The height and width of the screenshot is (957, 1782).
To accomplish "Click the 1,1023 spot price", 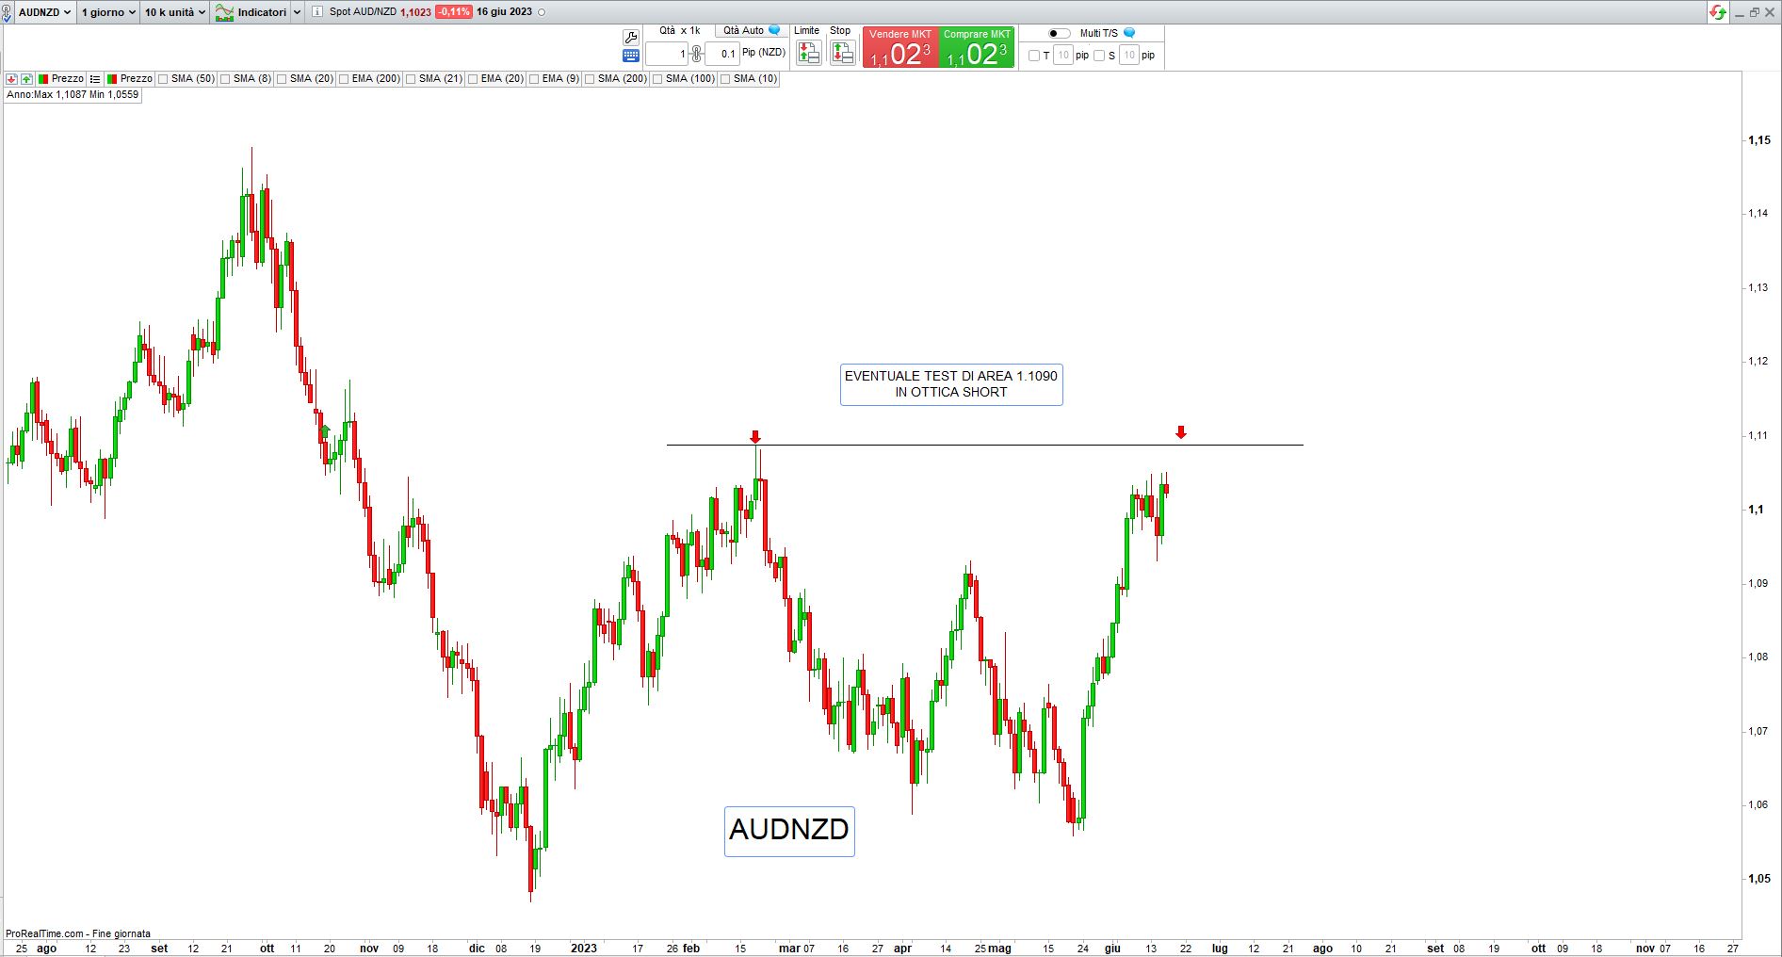I will (415, 12).
